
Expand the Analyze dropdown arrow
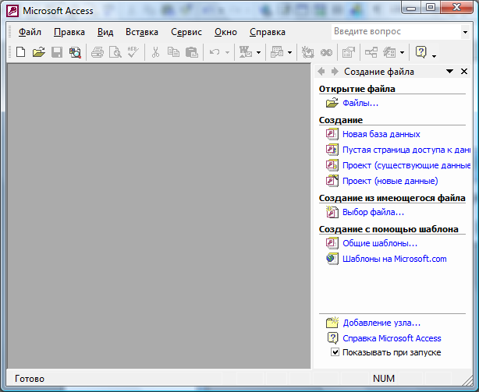(289, 52)
